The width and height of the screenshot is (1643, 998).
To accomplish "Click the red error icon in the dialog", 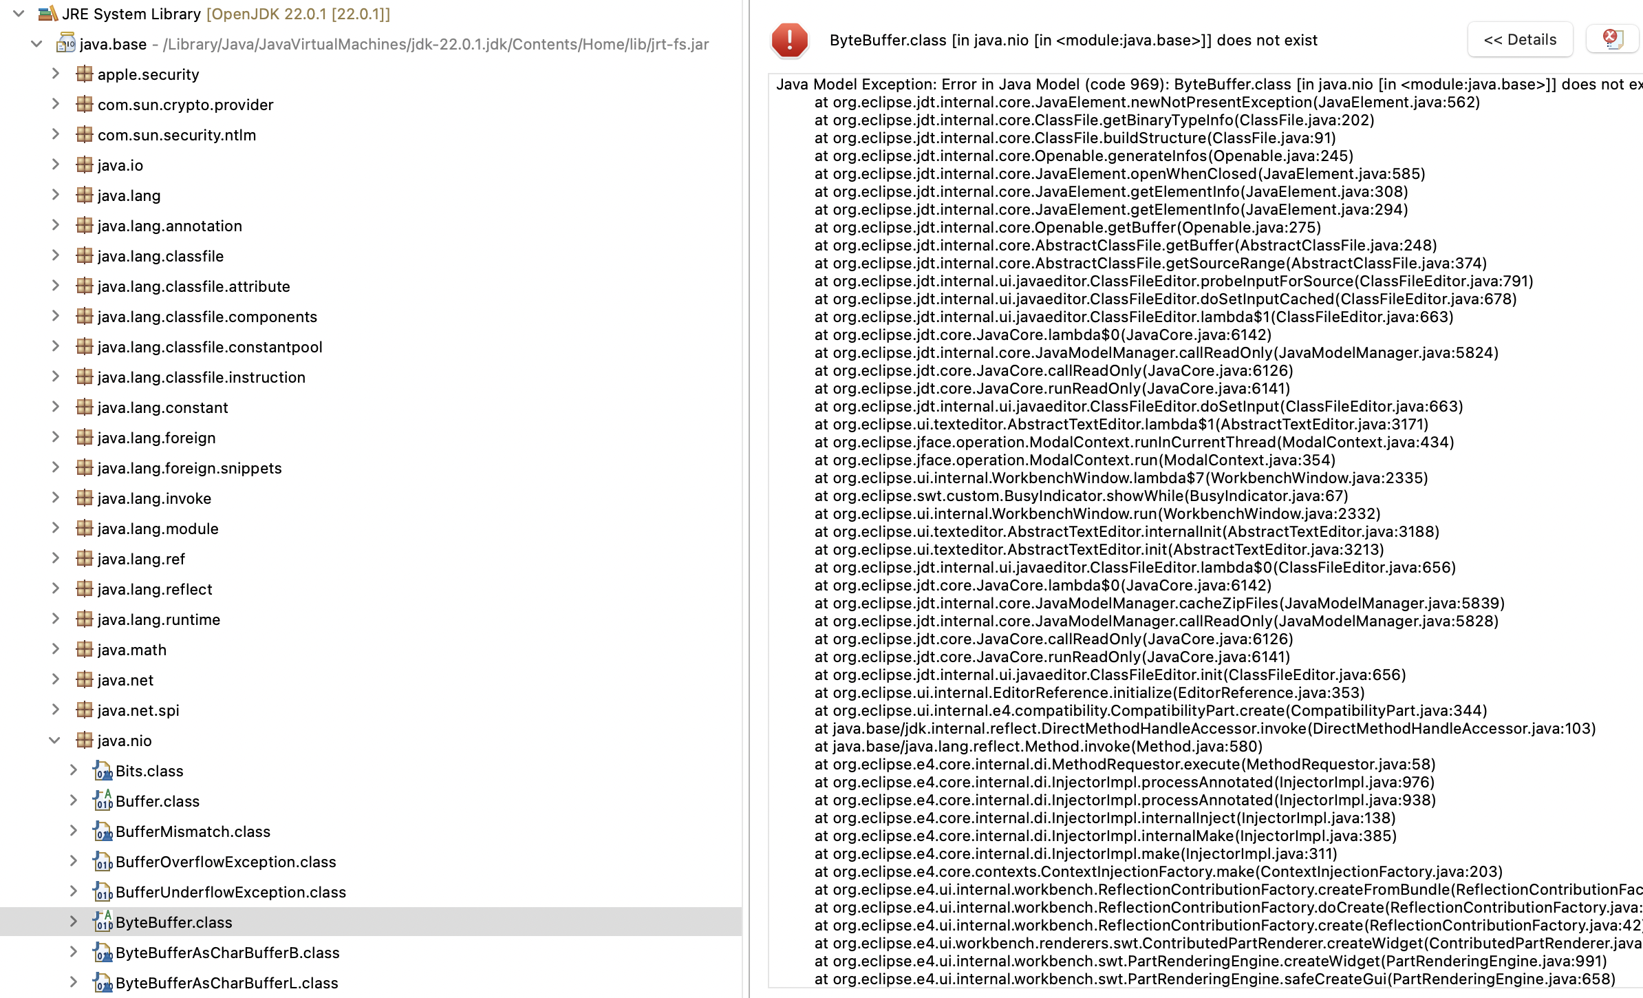I will tap(789, 40).
